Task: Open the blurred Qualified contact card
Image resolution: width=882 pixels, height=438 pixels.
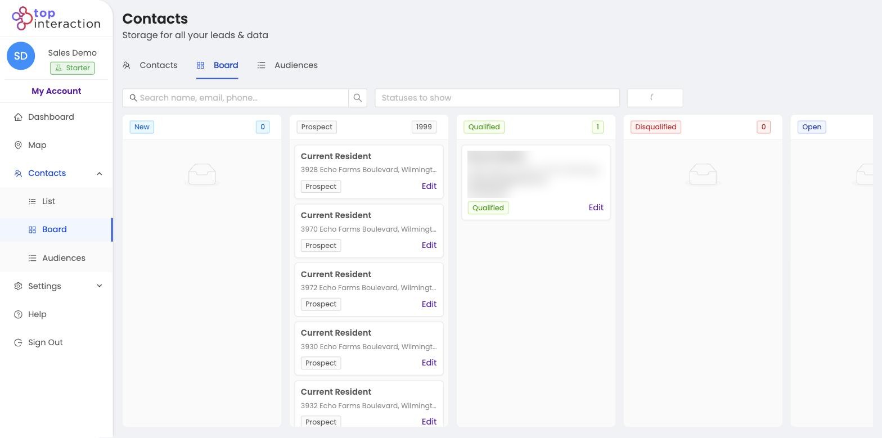Action: tap(536, 182)
